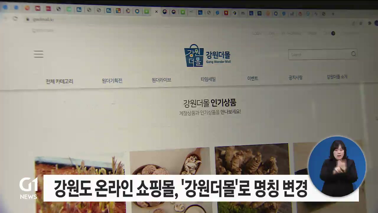Click the 강원더몰 shopping bag logo

194,56
